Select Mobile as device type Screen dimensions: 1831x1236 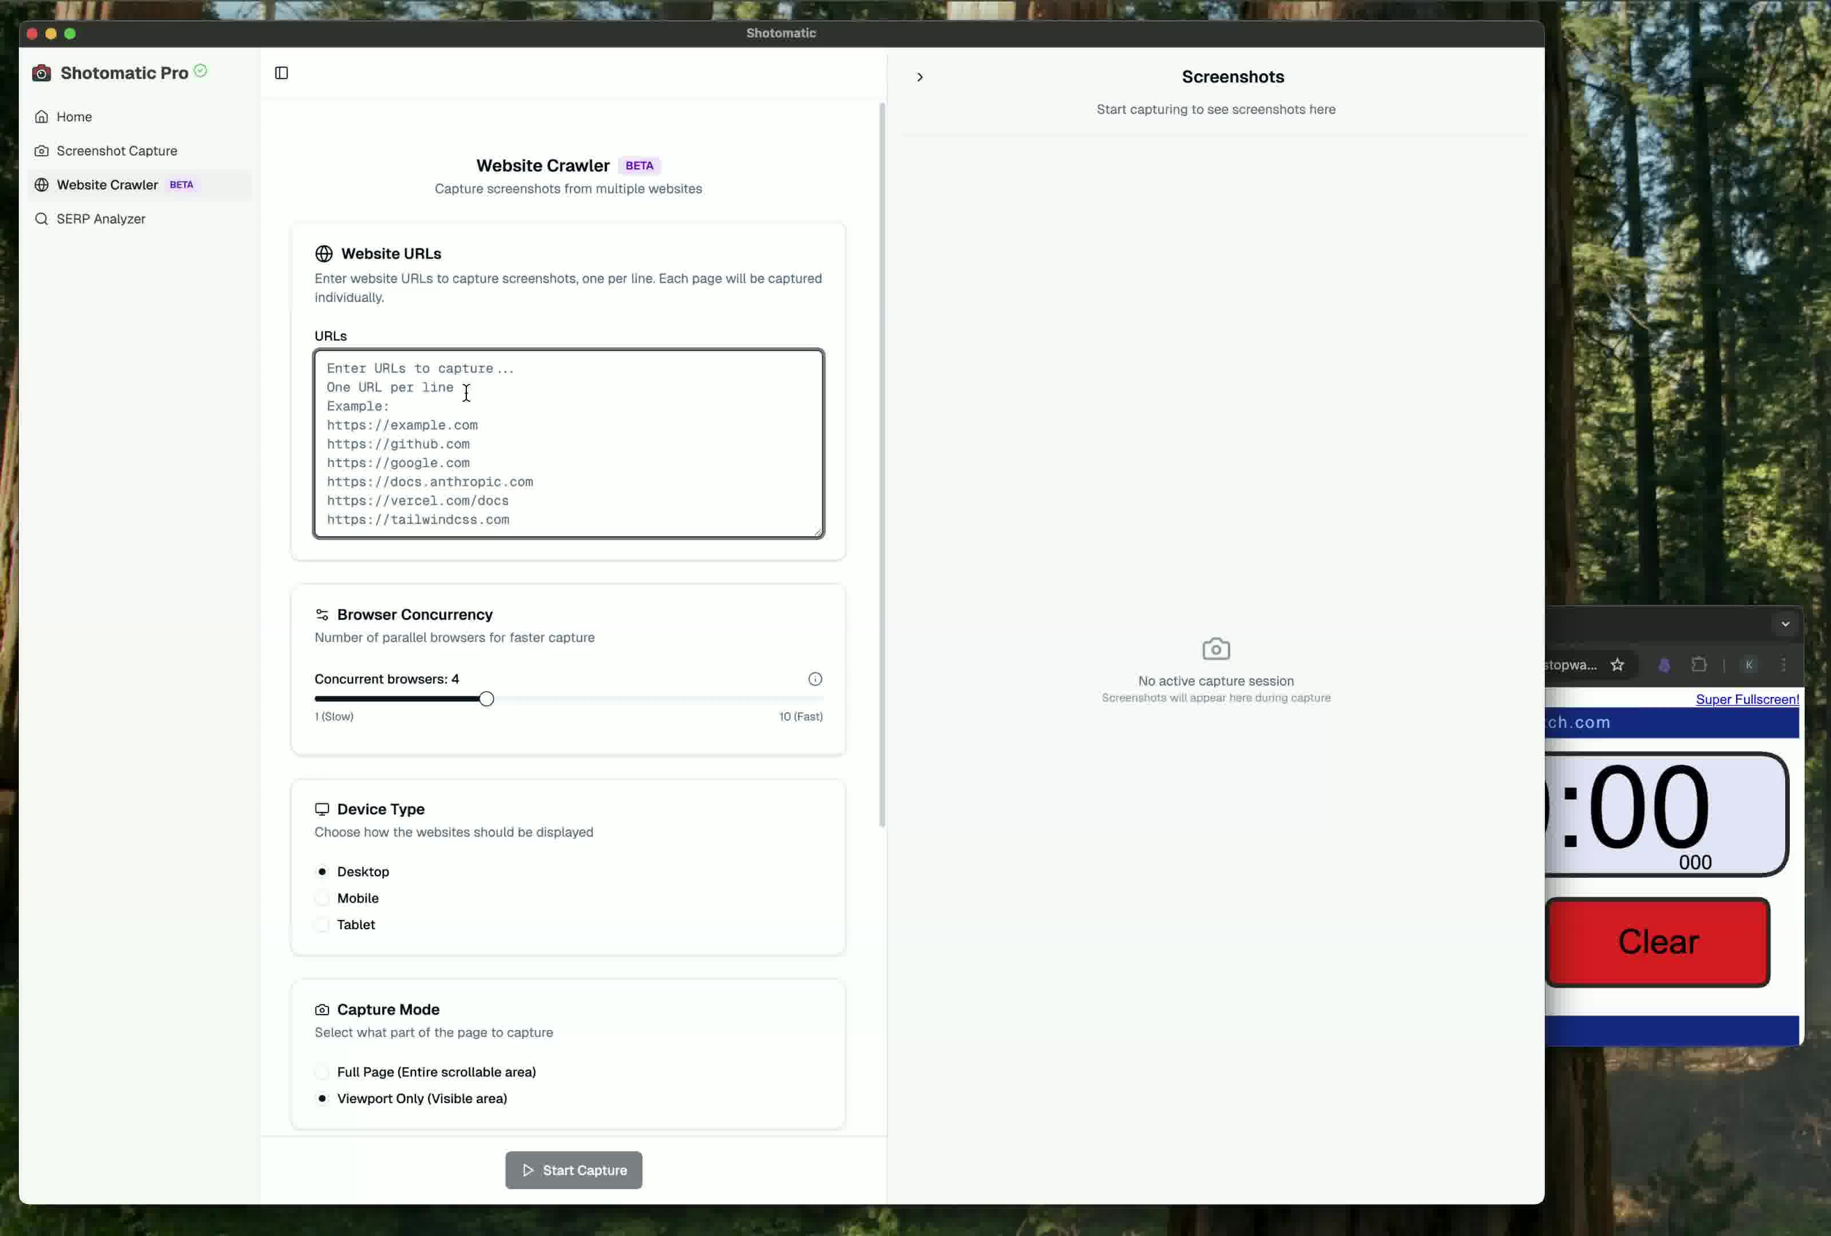[x=322, y=898]
